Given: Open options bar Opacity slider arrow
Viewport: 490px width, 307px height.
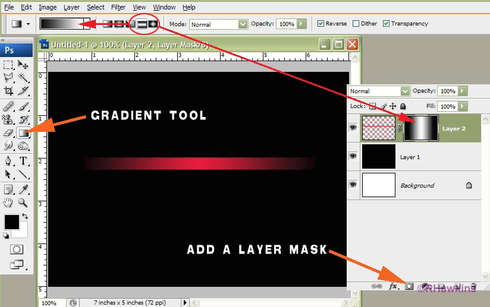Looking at the screenshot, I should point(301,24).
